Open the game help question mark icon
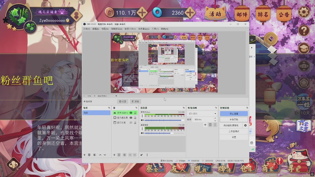This screenshot has height=177, width=315. click(304, 30)
